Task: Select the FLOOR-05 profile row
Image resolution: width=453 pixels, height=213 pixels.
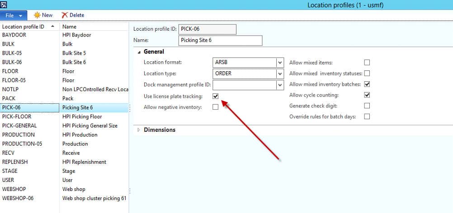Action: pos(64,80)
